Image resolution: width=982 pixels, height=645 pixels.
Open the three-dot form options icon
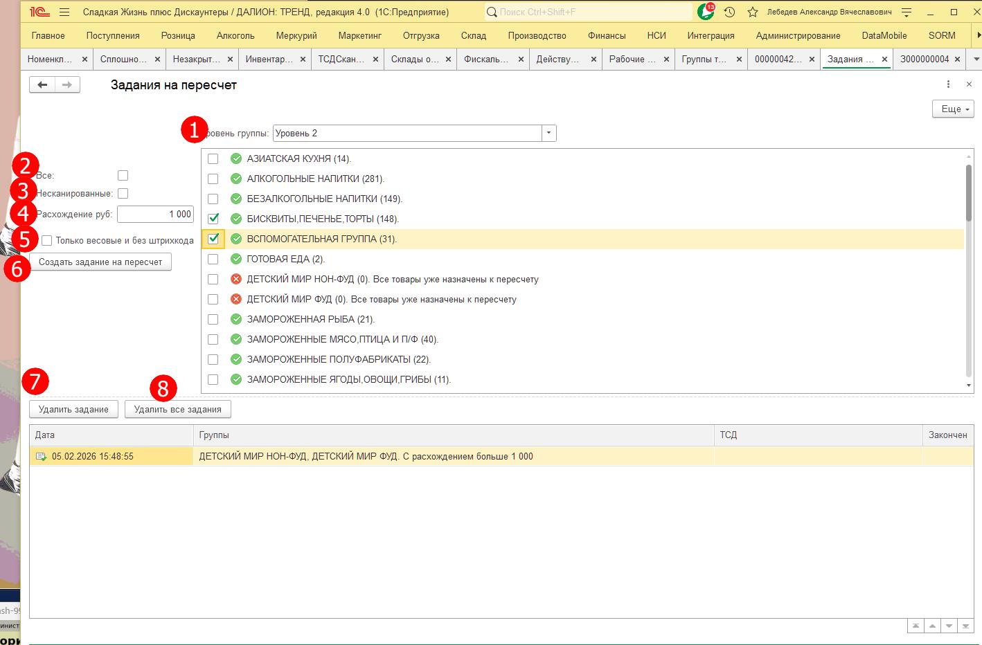[948, 84]
